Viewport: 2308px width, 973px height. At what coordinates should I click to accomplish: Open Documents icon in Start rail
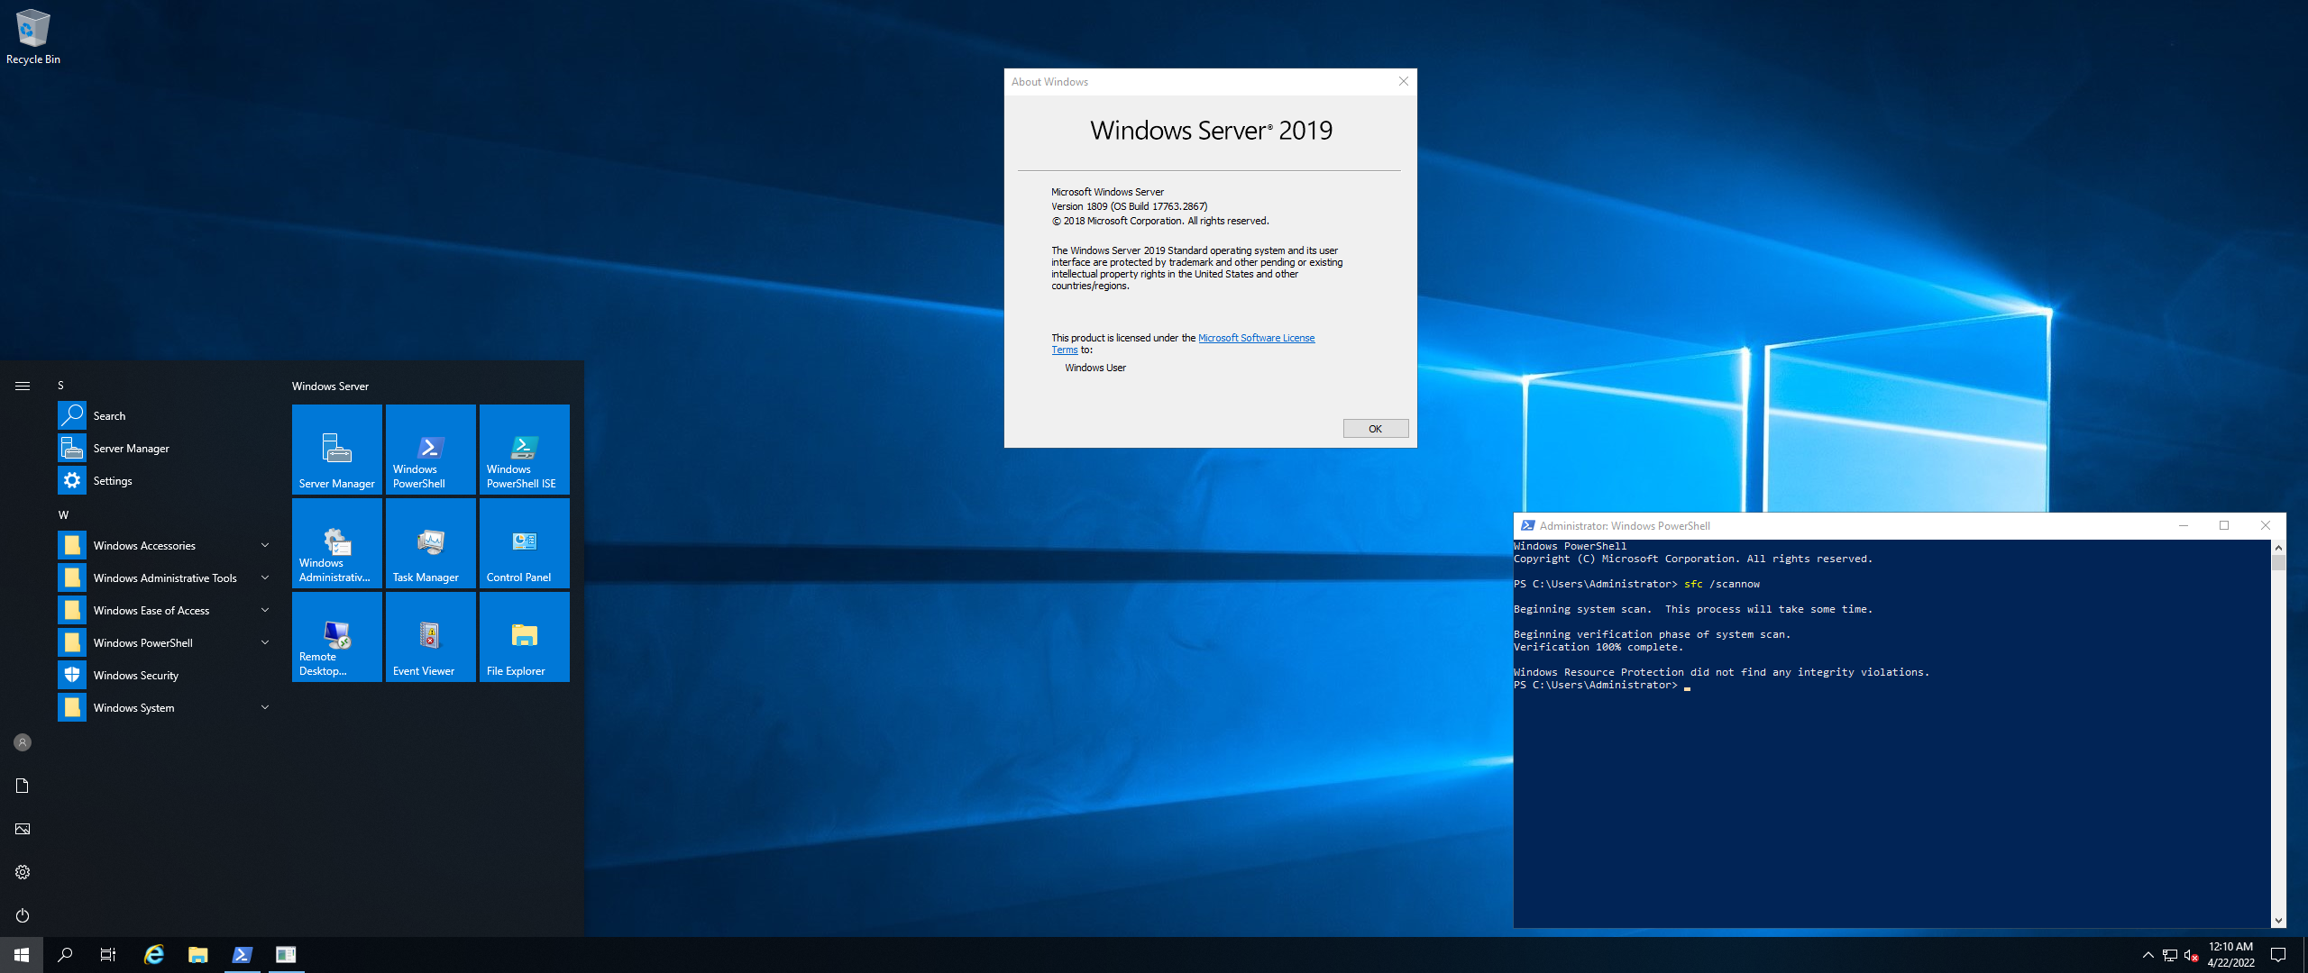tap(23, 786)
